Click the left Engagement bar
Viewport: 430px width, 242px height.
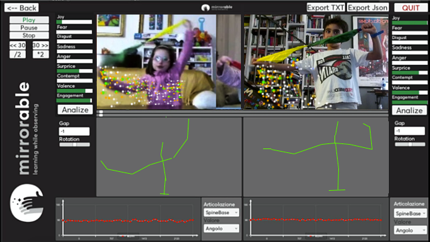75,100
